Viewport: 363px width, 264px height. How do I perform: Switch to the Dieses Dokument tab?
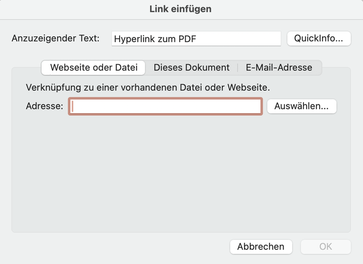point(191,68)
